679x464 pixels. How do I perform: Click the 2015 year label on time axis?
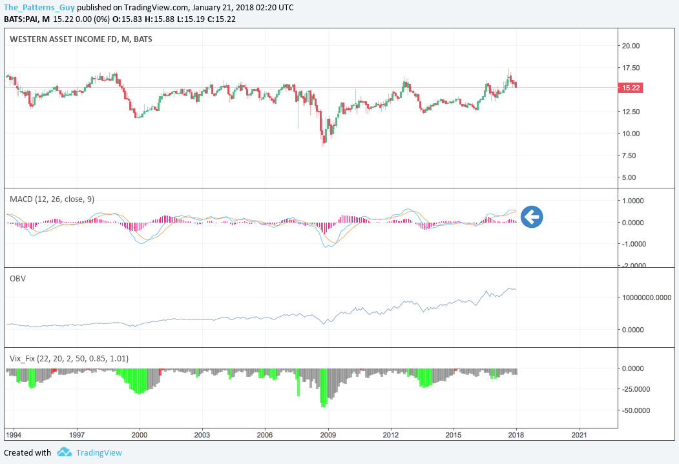(454, 435)
